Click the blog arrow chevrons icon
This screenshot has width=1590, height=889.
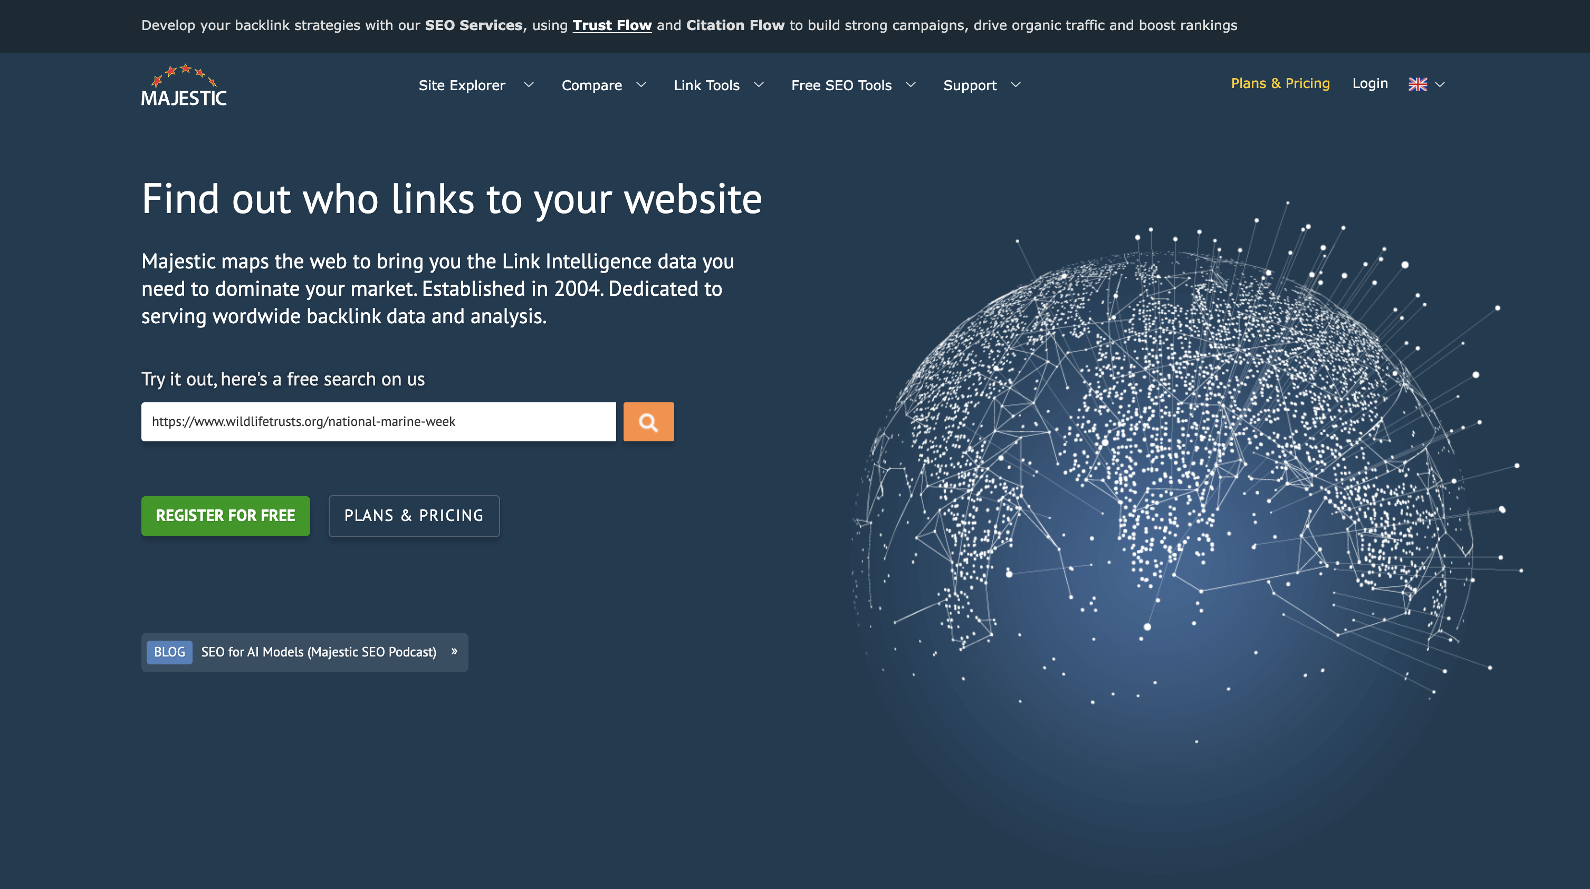pos(454,652)
